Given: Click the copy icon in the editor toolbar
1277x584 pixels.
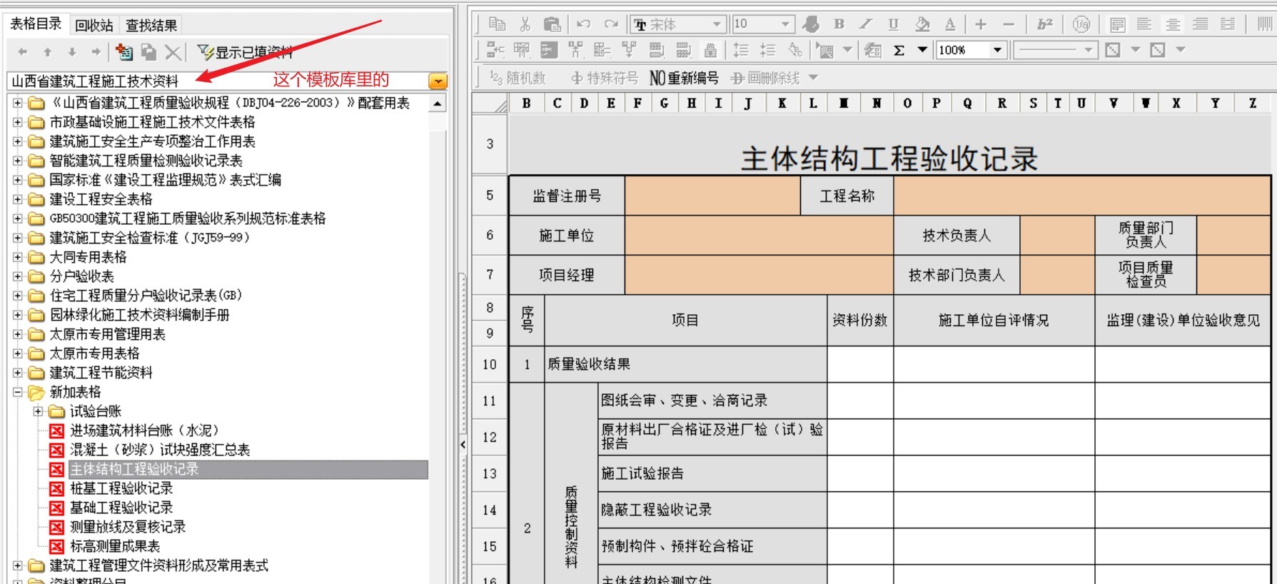Looking at the screenshot, I should coord(498,24).
